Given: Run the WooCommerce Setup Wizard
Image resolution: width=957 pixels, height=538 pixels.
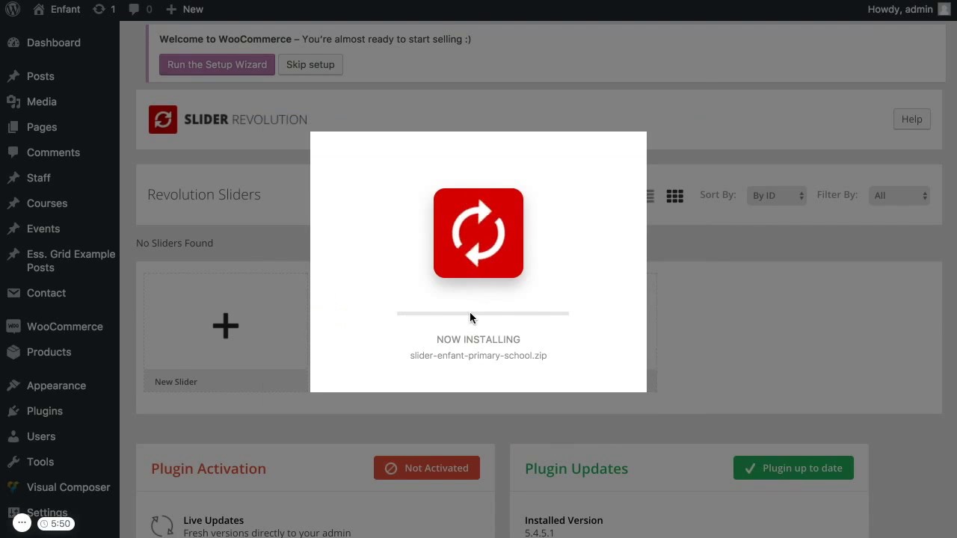Looking at the screenshot, I should (x=217, y=64).
